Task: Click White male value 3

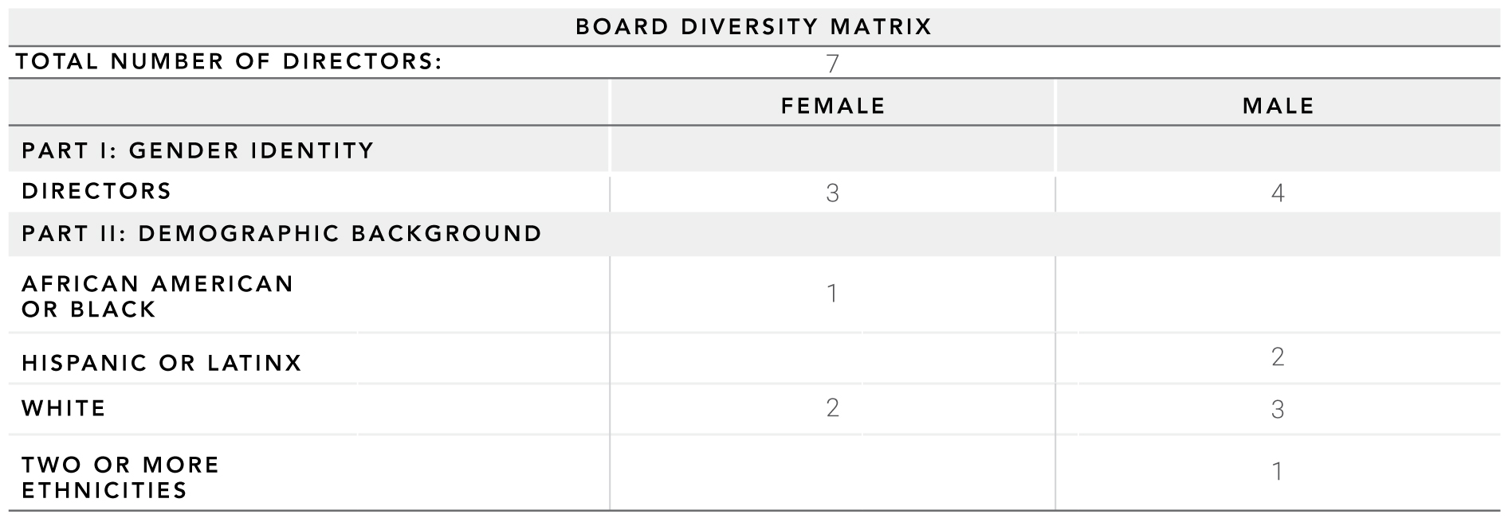Action: [x=1278, y=410]
